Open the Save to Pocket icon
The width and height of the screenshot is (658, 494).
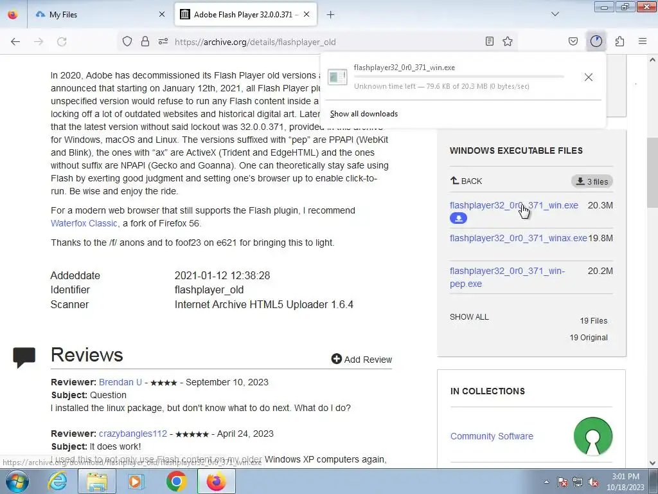(x=573, y=41)
